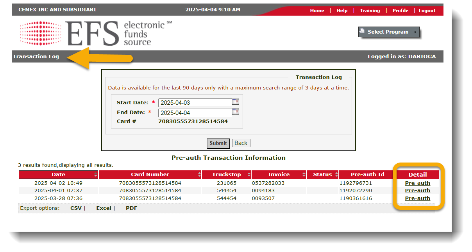Click the sort arrows on the Invoice column
472x252 pixels.
tap(304, 175)
